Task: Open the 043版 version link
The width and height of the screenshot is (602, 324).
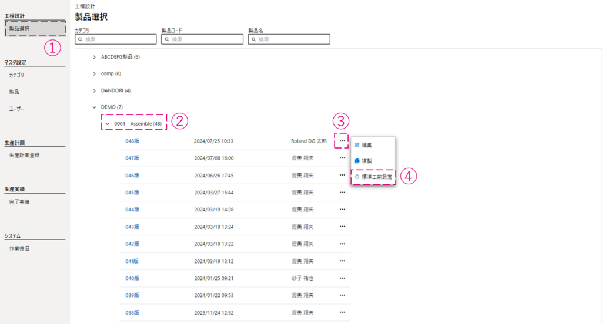Action: (132, 227)
